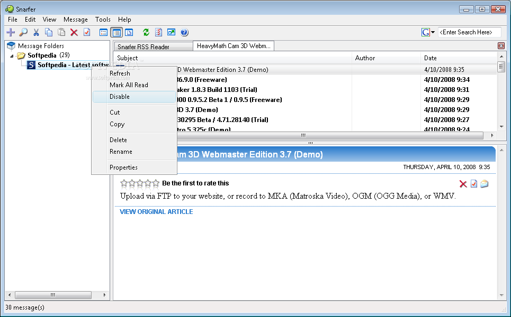Viewport: 511px width, 317px height.
Task: Click the message list horizontal scrollbar right arrow
Action: point(492,135)
